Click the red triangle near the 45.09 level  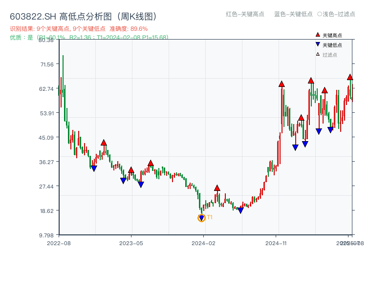(x=103, y=142)
